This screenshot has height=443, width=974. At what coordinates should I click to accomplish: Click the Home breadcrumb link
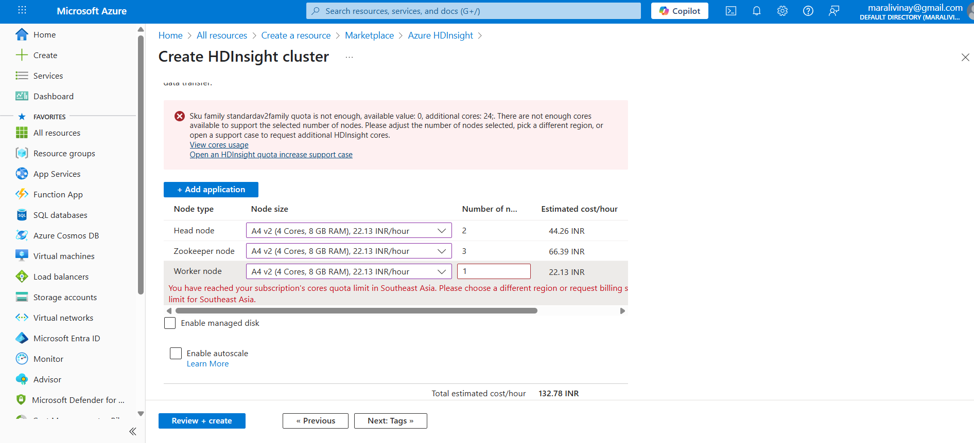point(170,35)
